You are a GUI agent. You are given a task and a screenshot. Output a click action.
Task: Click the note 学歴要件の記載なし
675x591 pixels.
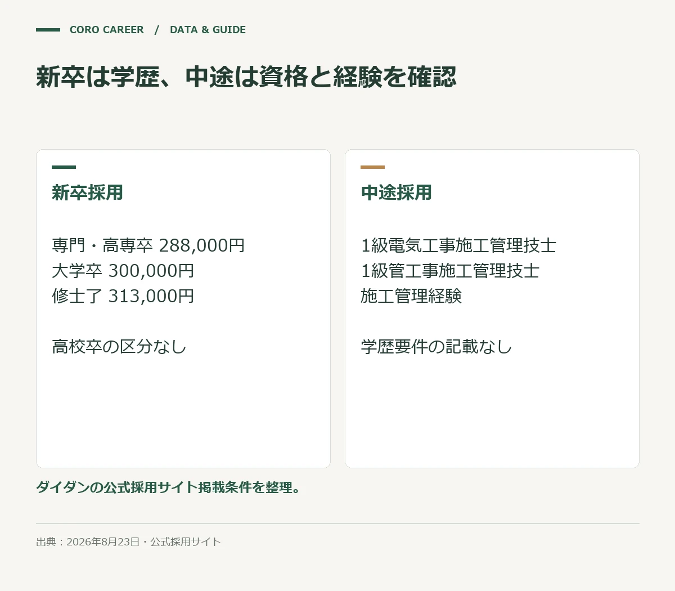click(436, 347)
